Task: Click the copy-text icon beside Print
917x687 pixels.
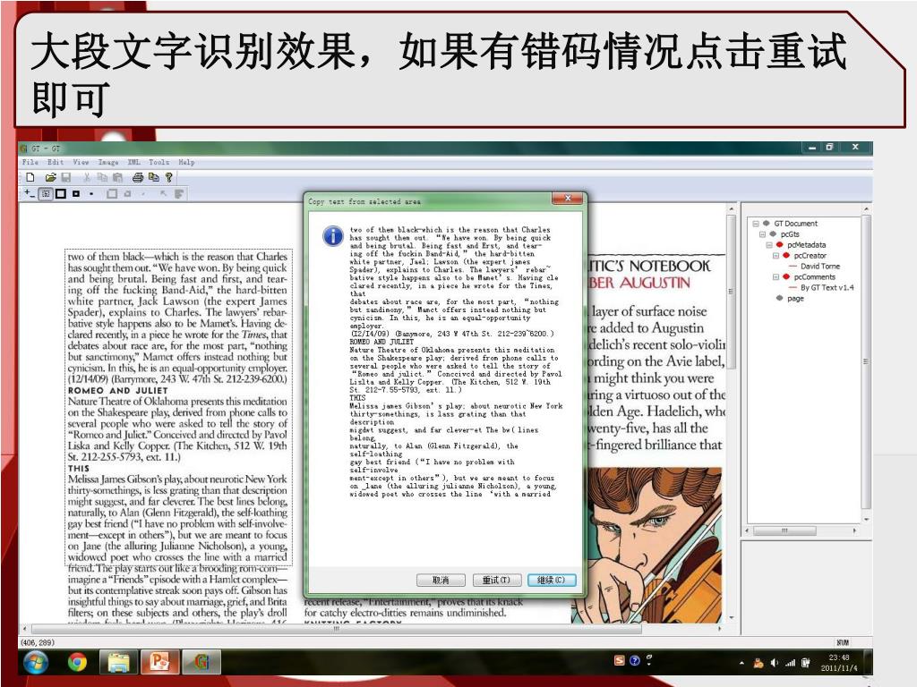Action: 154,177
